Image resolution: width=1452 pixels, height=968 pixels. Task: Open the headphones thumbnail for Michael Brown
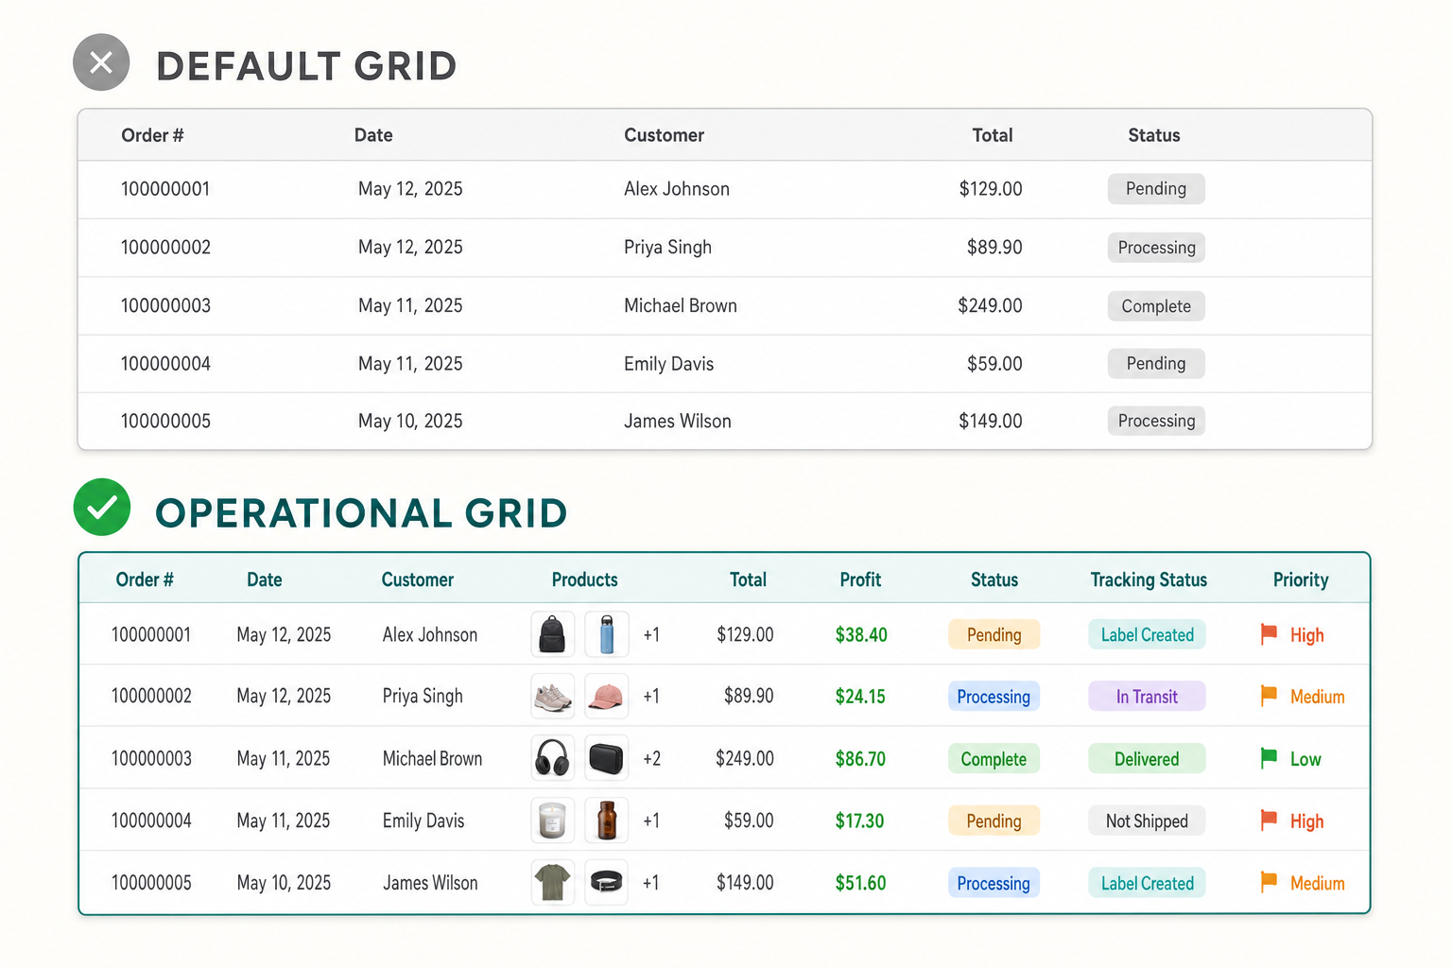552,758
